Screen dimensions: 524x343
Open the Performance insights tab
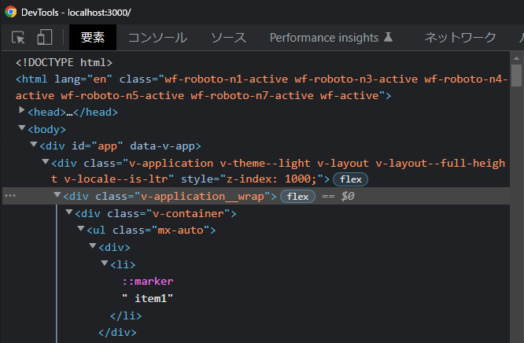point(324,38)
